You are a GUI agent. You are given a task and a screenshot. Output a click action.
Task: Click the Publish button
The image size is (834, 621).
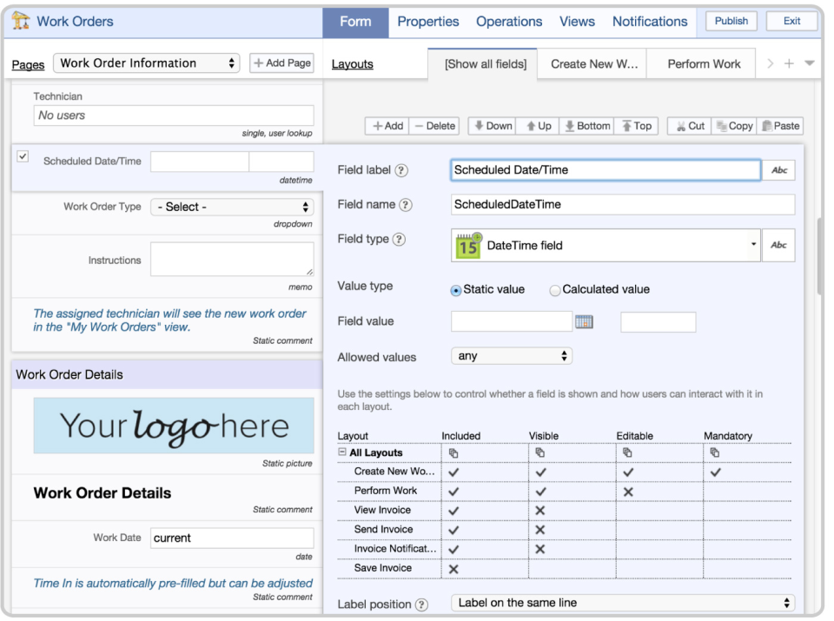pos(731,21)
